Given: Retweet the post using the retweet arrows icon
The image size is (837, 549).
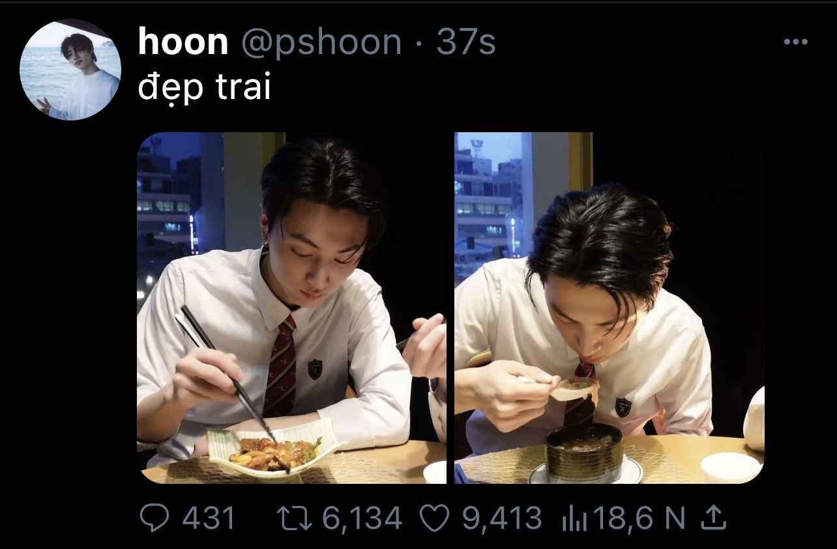Looking at the screenshot, I should point(295,518).
